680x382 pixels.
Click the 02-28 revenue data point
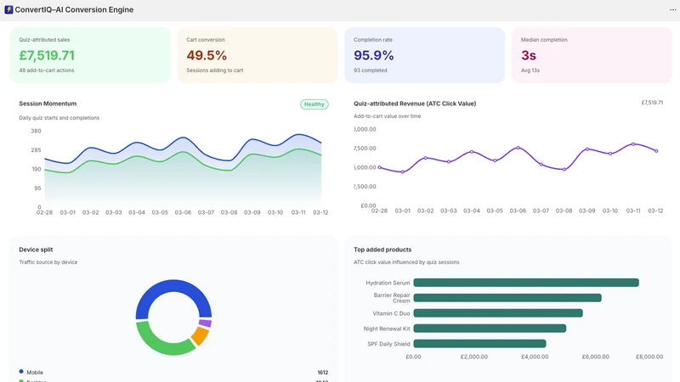[379, 167]
